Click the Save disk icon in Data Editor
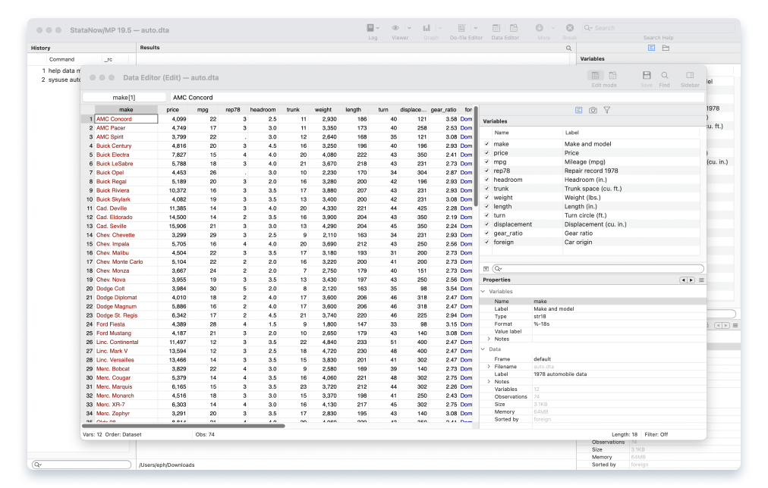The height and width of the screenshot is (488, 768). (647, 75)
